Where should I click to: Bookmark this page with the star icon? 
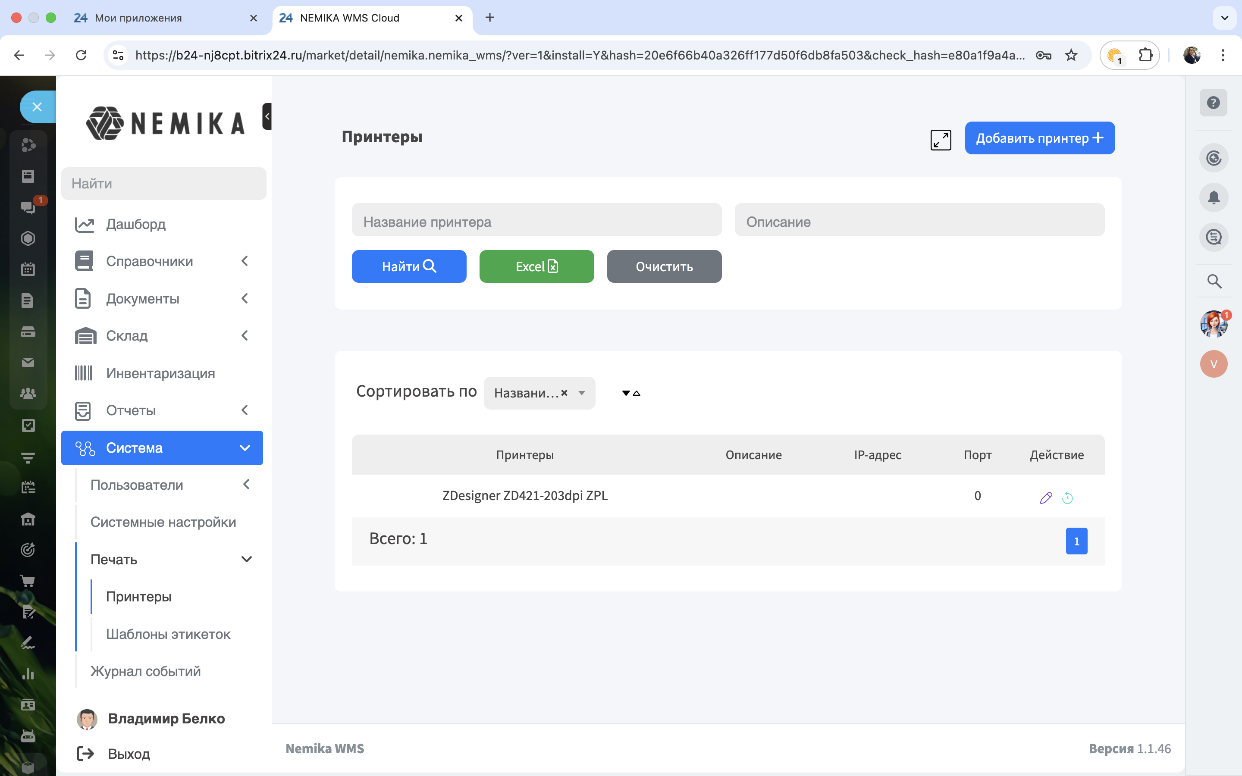click(x=1071, y=56)
